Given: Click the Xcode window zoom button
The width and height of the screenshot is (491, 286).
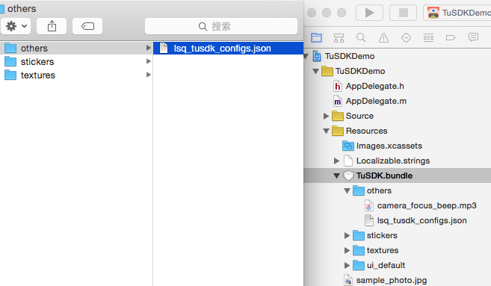Looking at the screenshot, I should pos(342,13).
